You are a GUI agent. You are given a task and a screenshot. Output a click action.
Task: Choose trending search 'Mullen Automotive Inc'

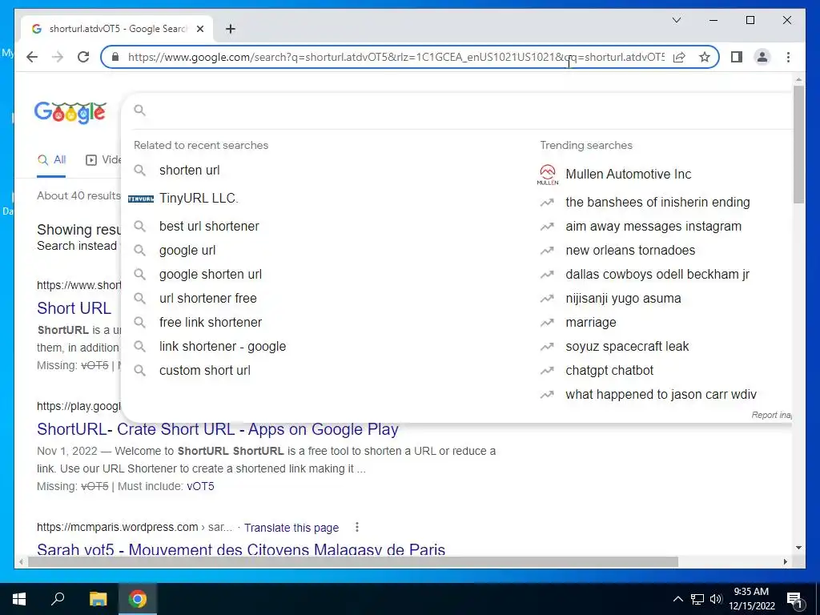628,174
